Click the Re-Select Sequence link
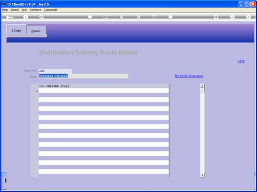 189,76
